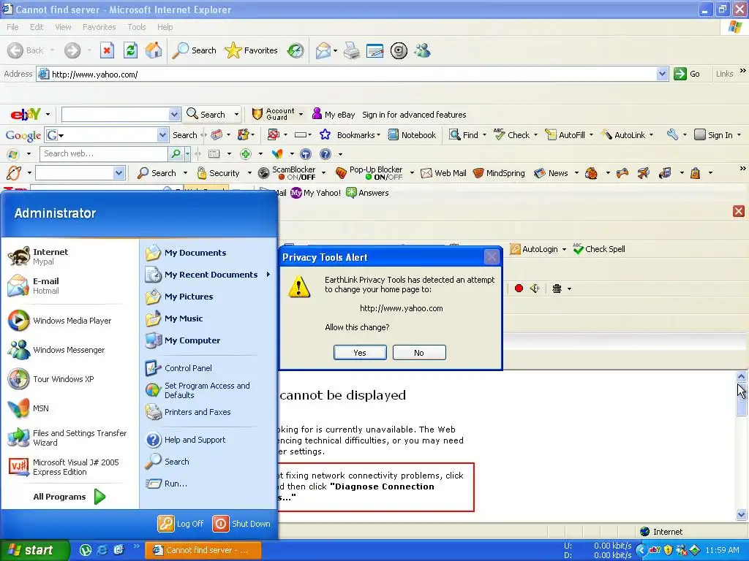The width and height of the screenshot is (749, 561).
Task: Click Shut Down in Start menu
Action: (241, 523)
